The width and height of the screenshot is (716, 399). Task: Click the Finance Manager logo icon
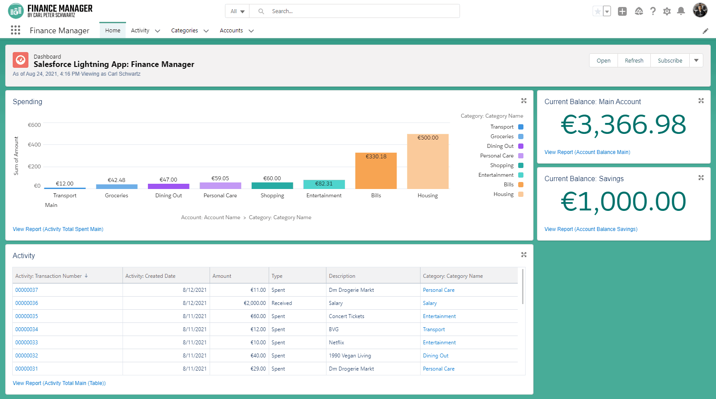tap(16, 11)
